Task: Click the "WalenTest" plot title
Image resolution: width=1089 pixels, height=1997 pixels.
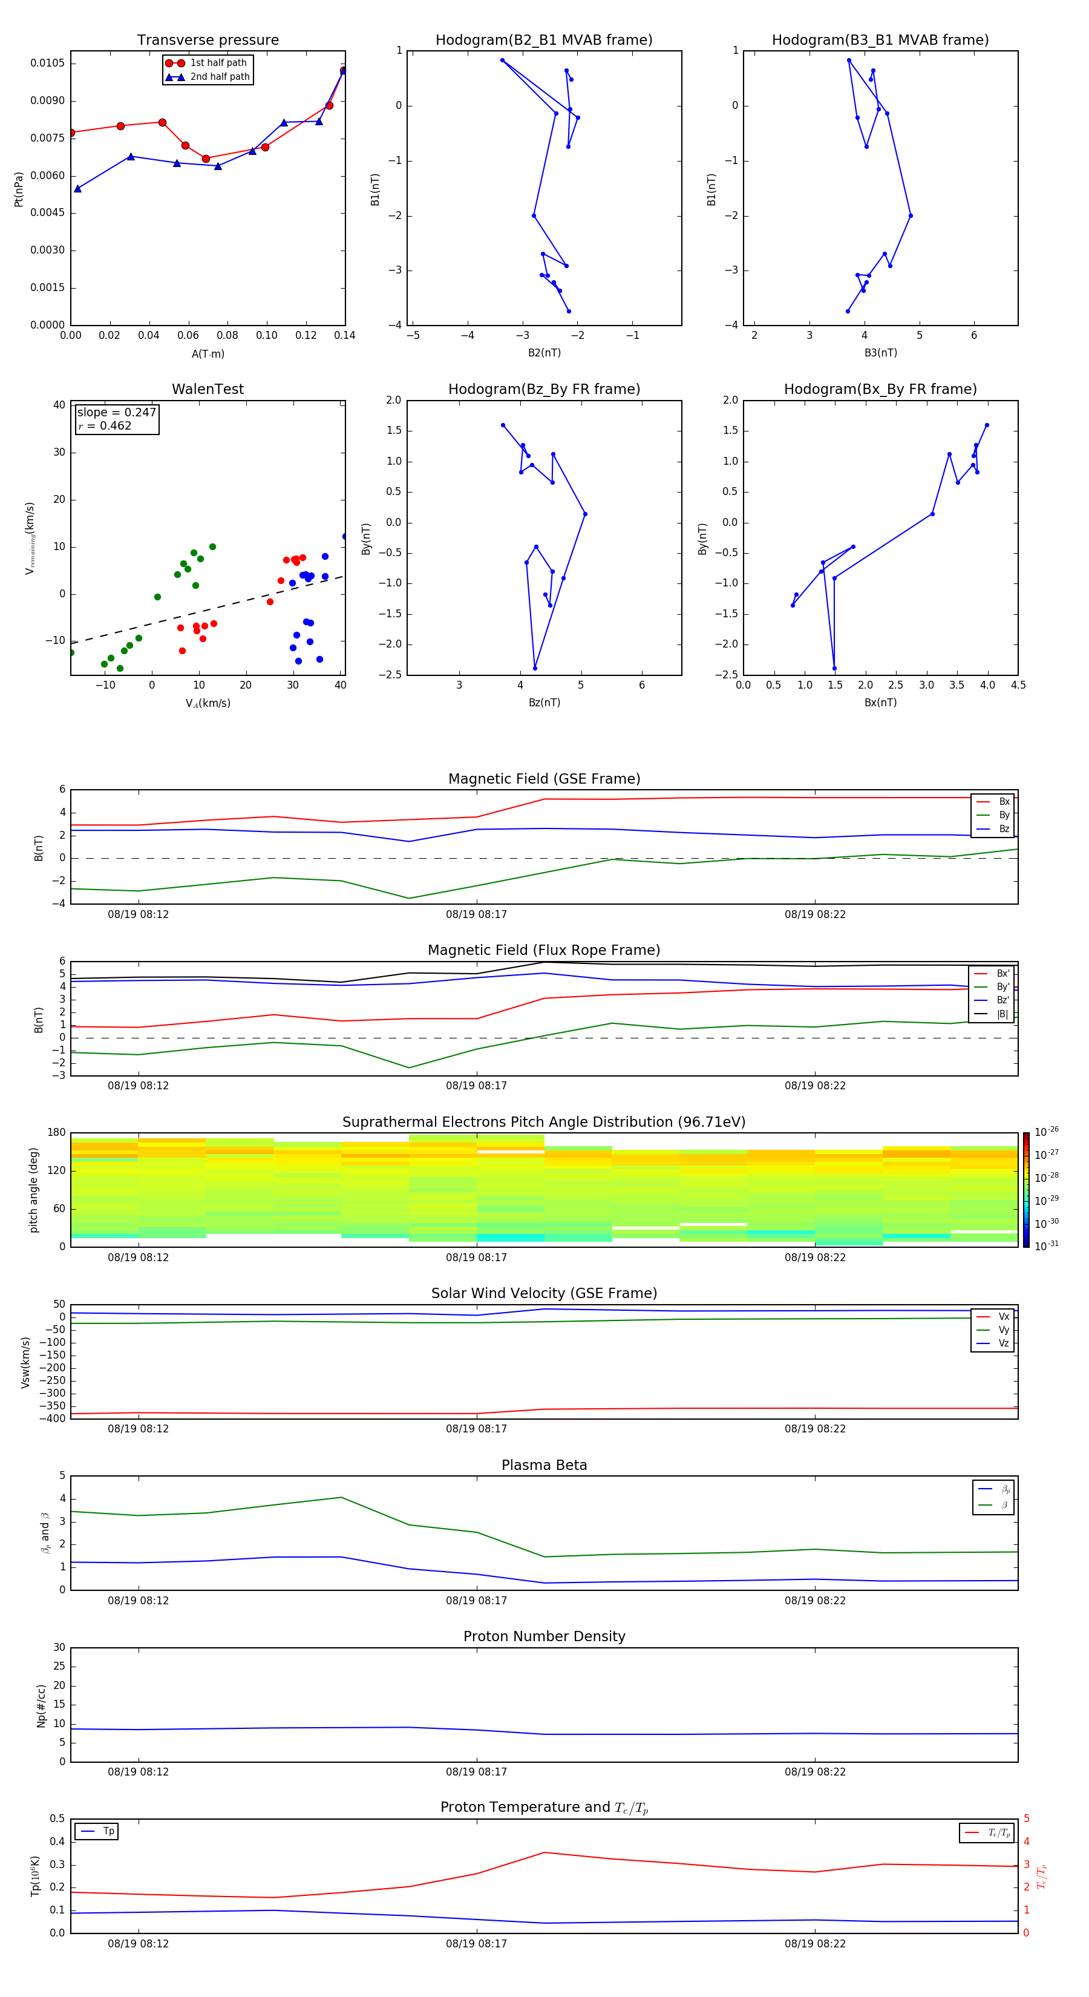Action: pyautogui.click(x=208, y=389)
